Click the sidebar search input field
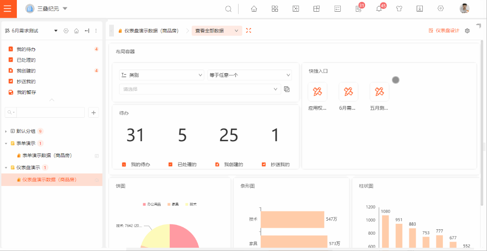The image size is (487, 251). pos(51,113)
